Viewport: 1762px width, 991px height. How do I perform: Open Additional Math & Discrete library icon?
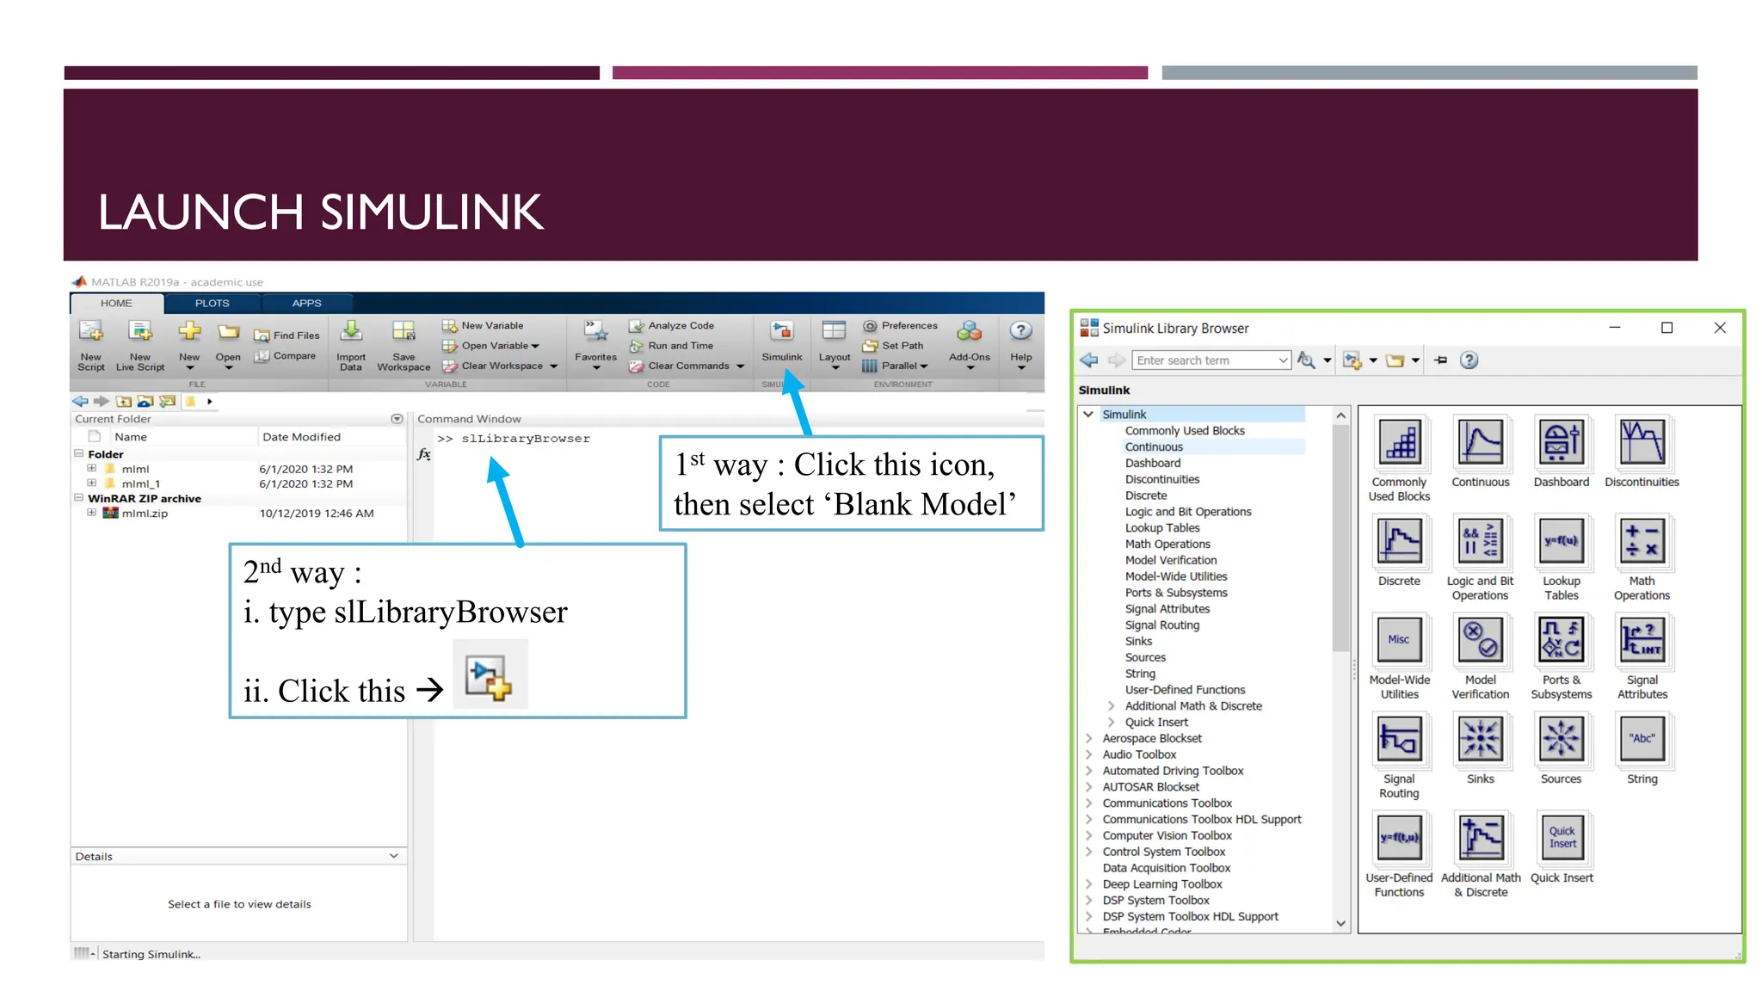pos(1480,838)
